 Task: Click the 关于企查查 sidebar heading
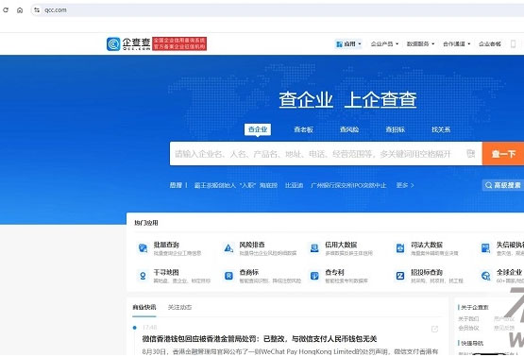[475, 307]
